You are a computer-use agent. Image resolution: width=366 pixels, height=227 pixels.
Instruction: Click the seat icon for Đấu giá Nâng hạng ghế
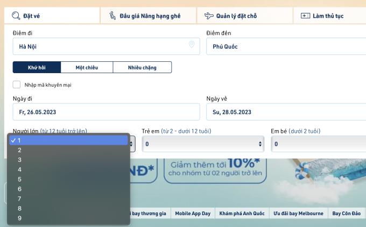pyautogui.click(x=112, y=16)
